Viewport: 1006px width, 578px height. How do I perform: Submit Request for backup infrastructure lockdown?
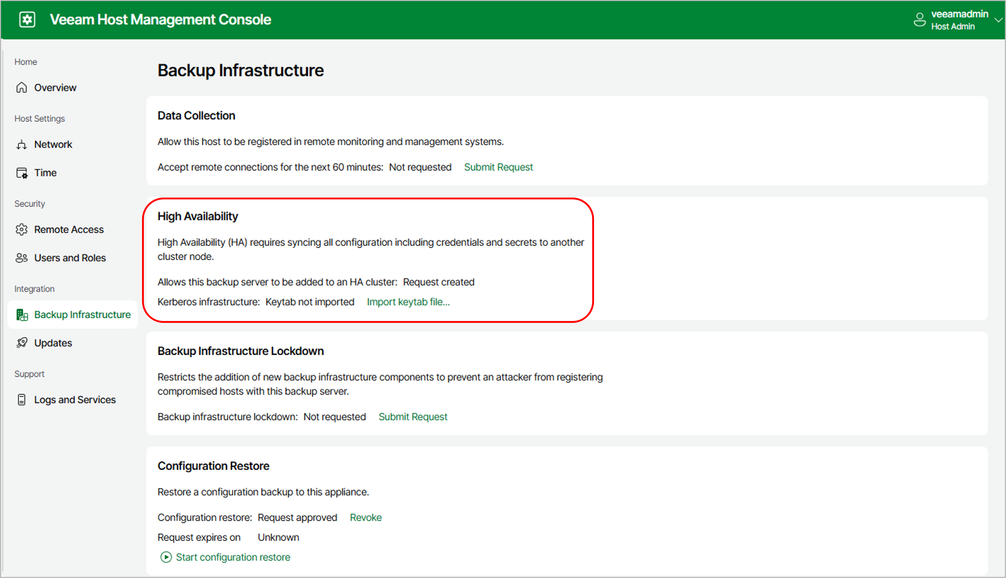click(x=412, y=417)
